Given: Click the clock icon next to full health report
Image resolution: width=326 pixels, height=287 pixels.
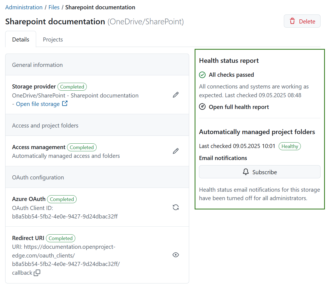Looking at the screenshot, I should (202, 106).
